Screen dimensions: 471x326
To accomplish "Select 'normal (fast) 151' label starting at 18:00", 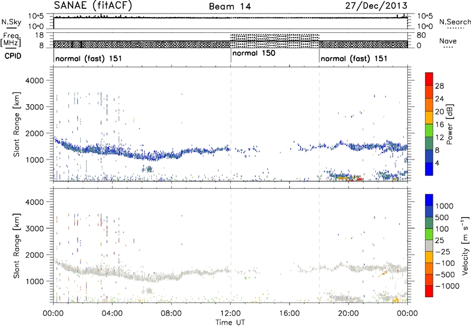I will click(x=354, y=58).
